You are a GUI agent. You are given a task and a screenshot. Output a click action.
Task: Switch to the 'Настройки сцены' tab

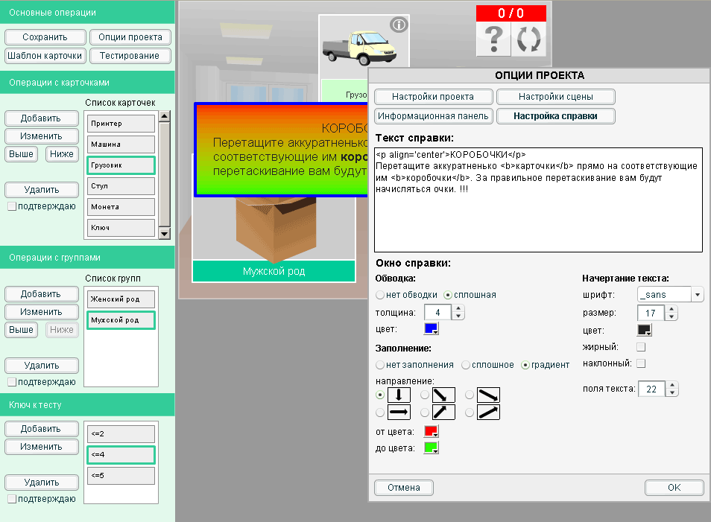tap(556, 97)
